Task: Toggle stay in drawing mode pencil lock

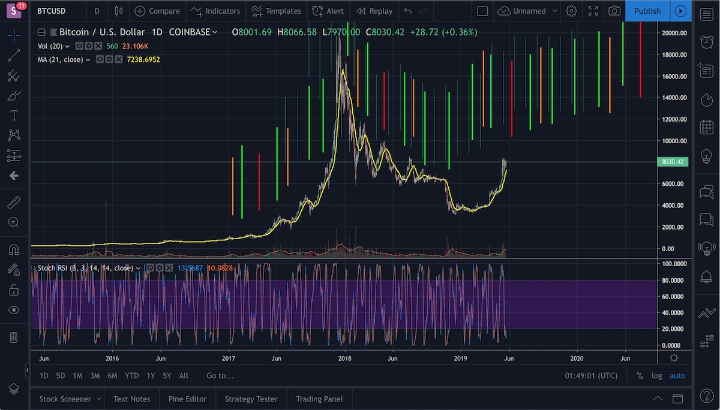Action: pos(14,270)
